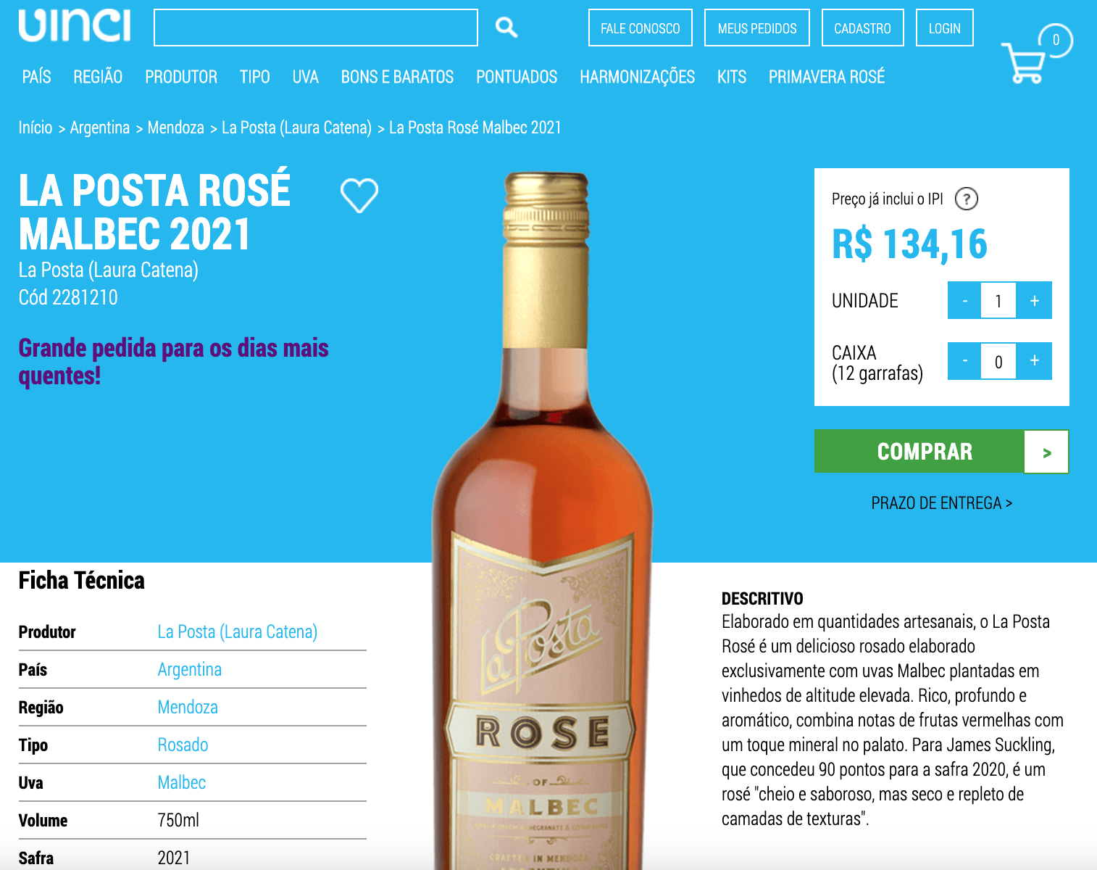Open Malbec grape link
This screenshot has height=870, width=1097.
pos(182,783)
